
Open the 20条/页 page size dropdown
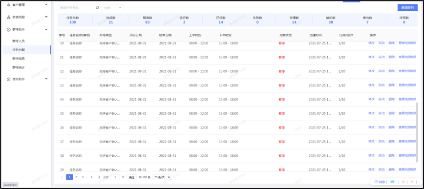pyautogui.click(x=162, y=177)
